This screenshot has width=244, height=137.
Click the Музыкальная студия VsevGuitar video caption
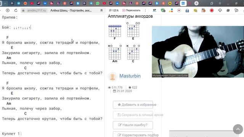[170, 75]
